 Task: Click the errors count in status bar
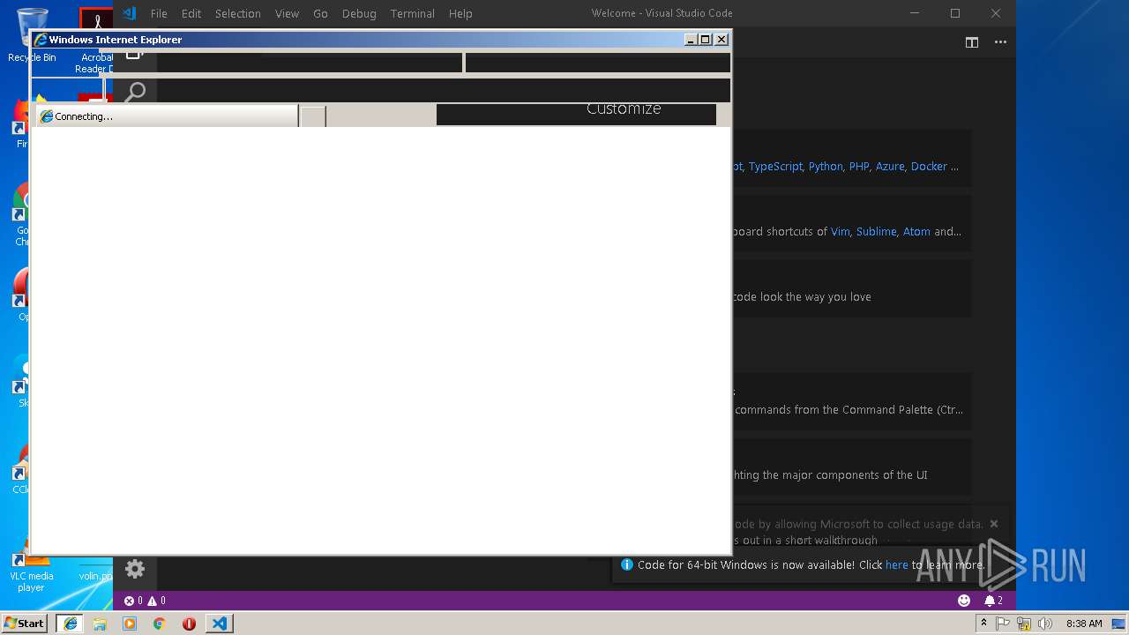tap(133, 601)
